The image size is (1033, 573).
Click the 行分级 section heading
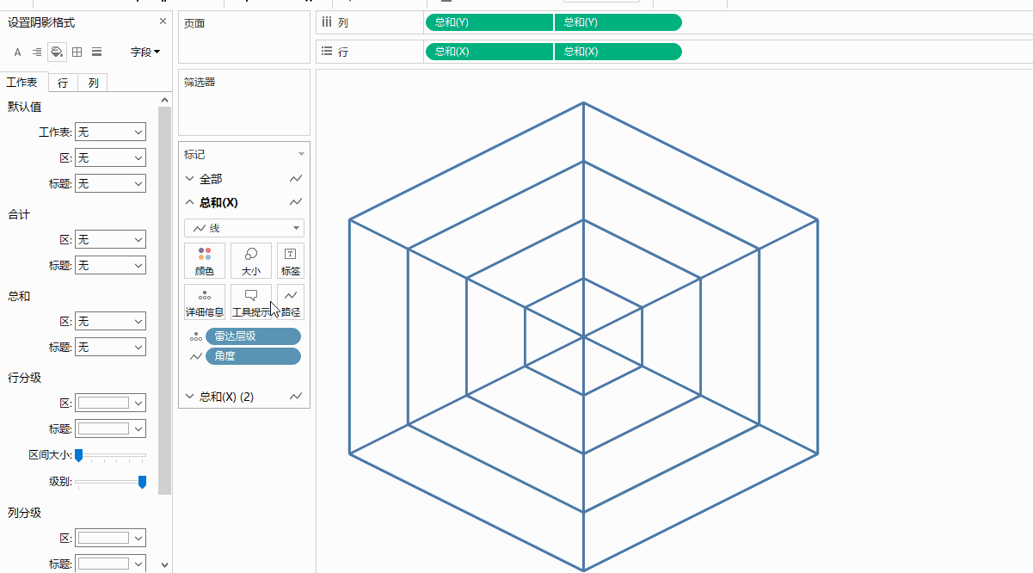tap(24, 378)
